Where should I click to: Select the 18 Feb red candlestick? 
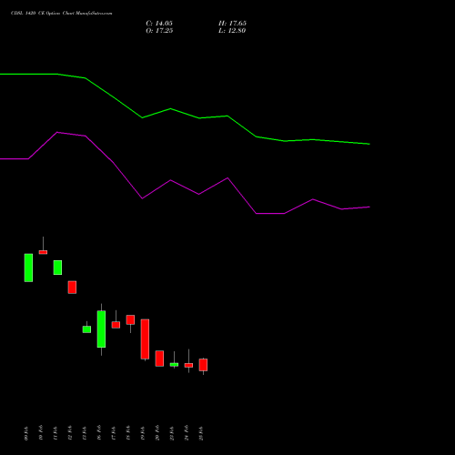pyautogui.click(x=130, y=320)
